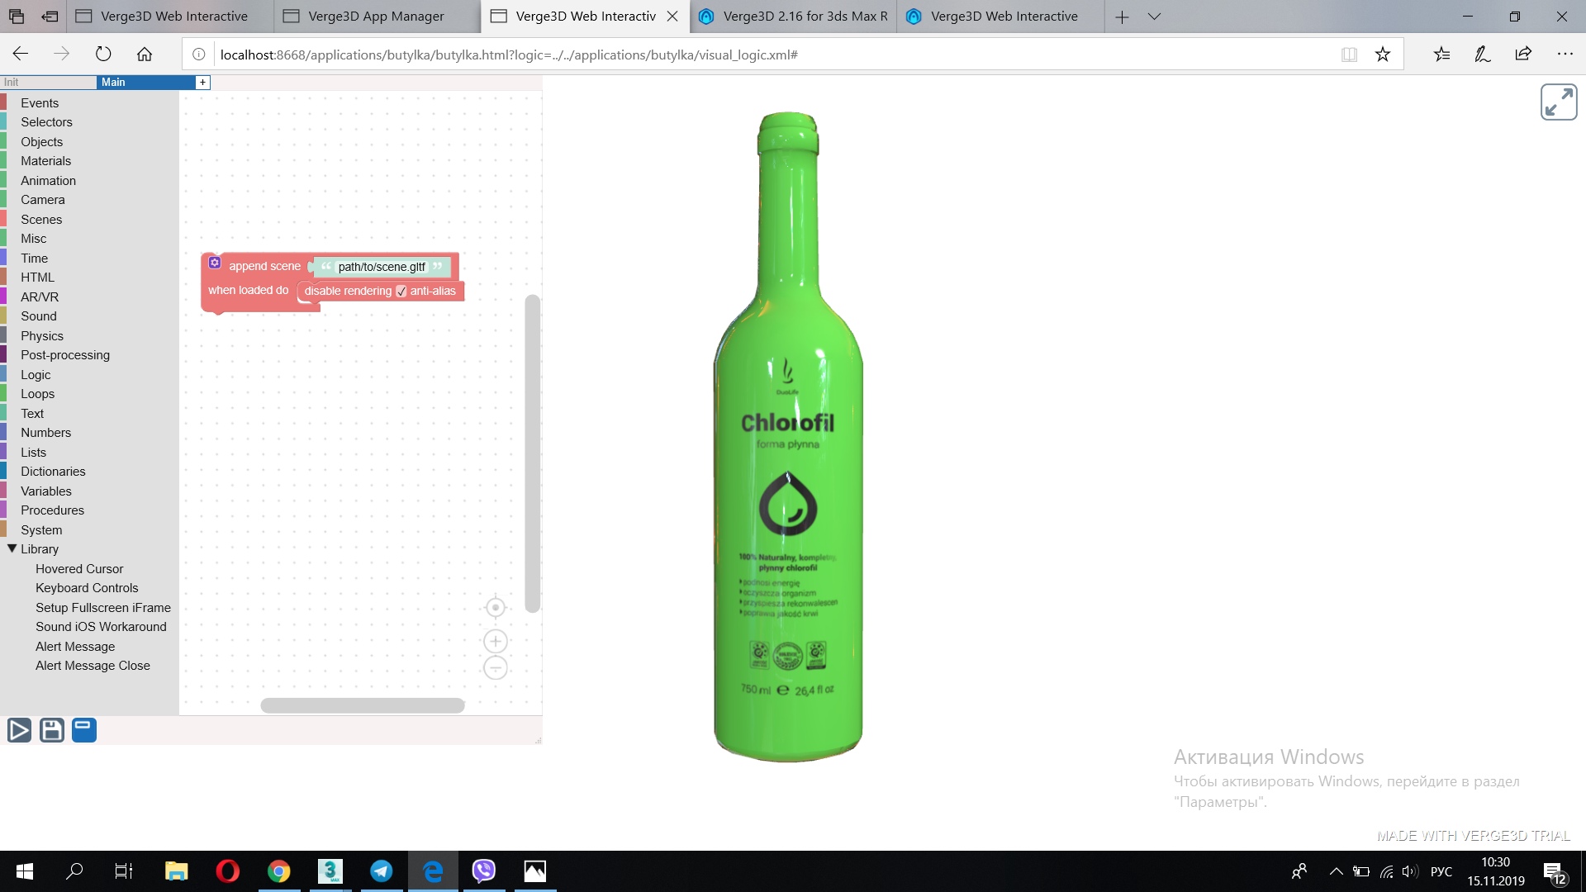Share this page
Viewport: 1586px width, 892px height.
click(1523, 55)
